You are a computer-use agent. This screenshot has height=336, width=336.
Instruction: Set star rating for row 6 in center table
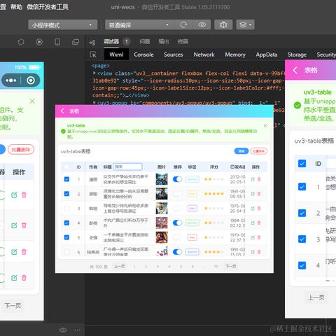214,252
